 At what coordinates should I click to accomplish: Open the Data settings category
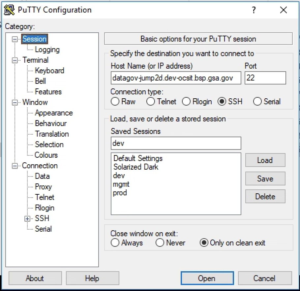pos(42,176)
